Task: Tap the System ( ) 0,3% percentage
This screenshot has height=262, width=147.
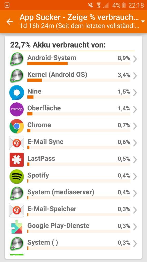Action: pos(124,243)
